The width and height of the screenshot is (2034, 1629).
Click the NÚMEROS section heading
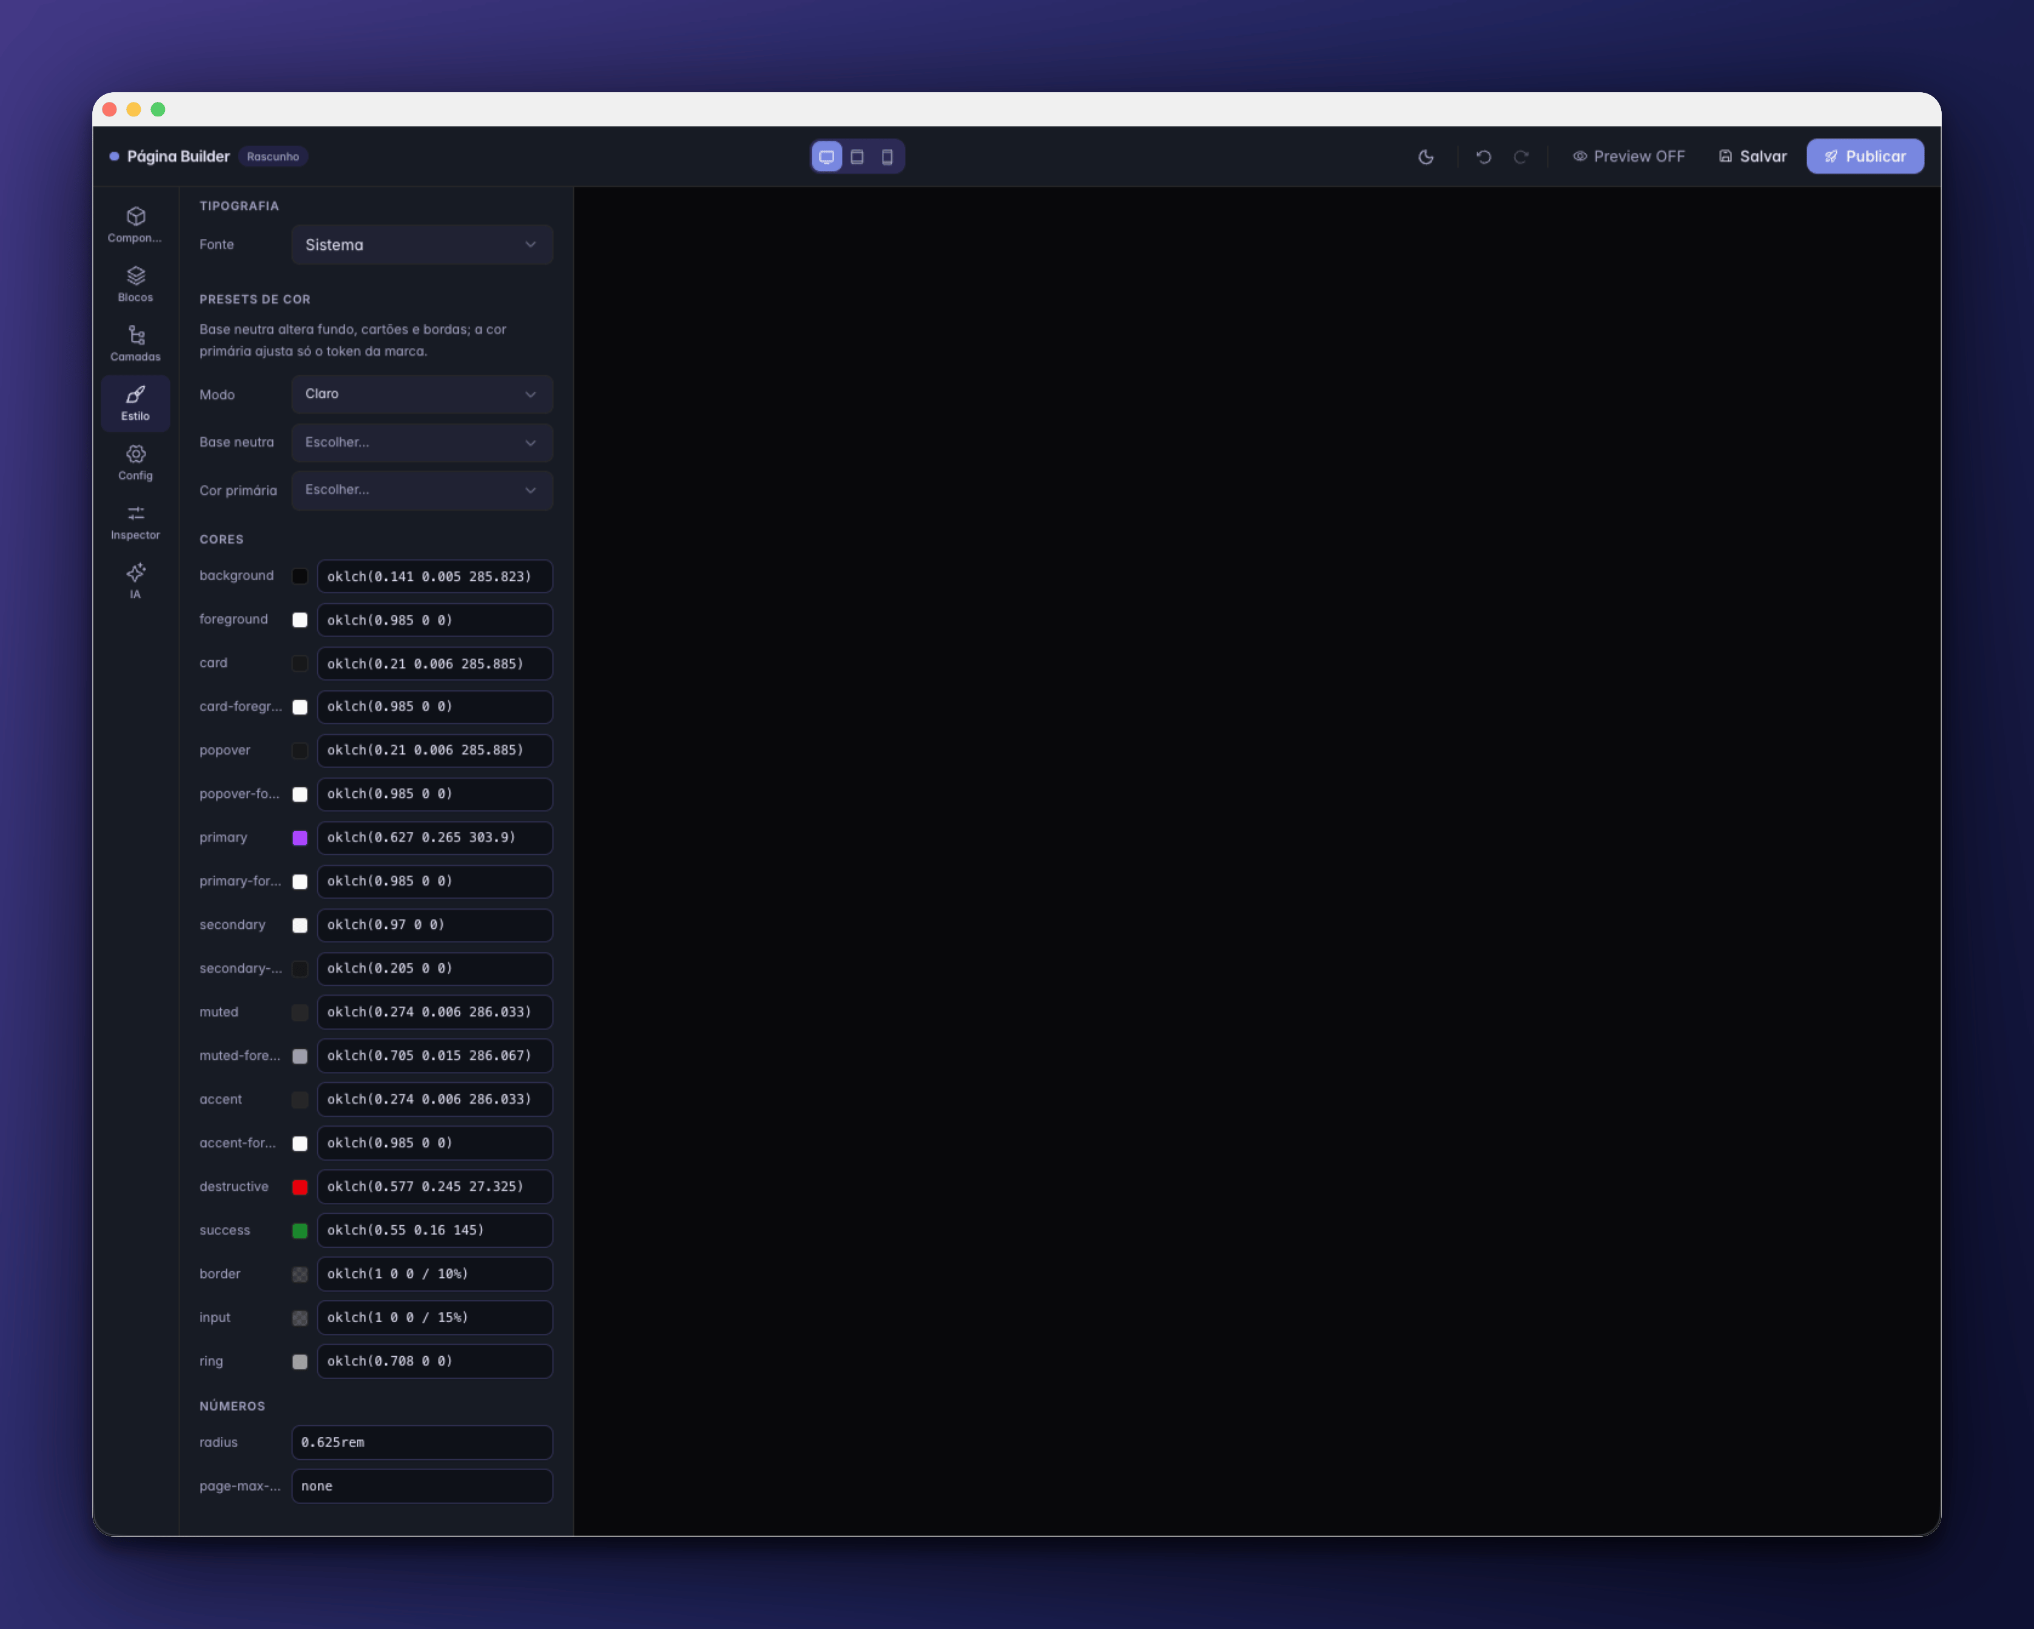pyautogui.click(x=232, y=1405)
